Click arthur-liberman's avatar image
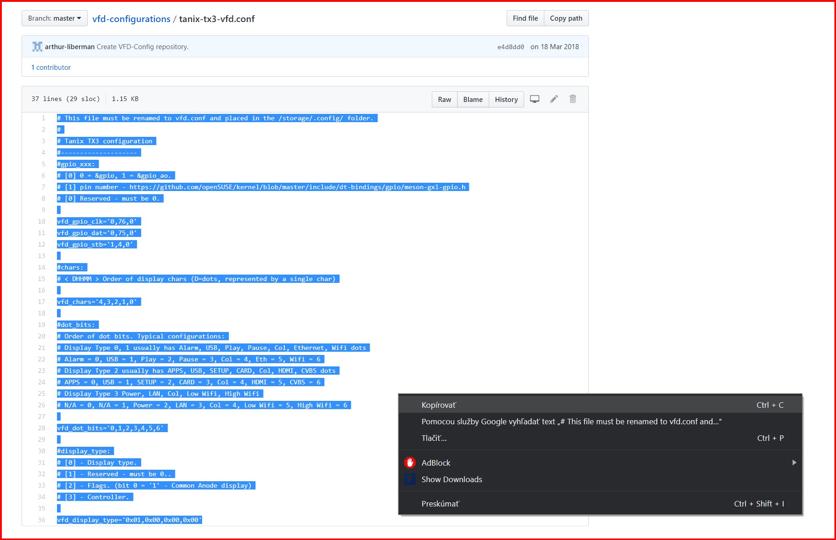This screenshot has height=540, width=836. (37, 47)
